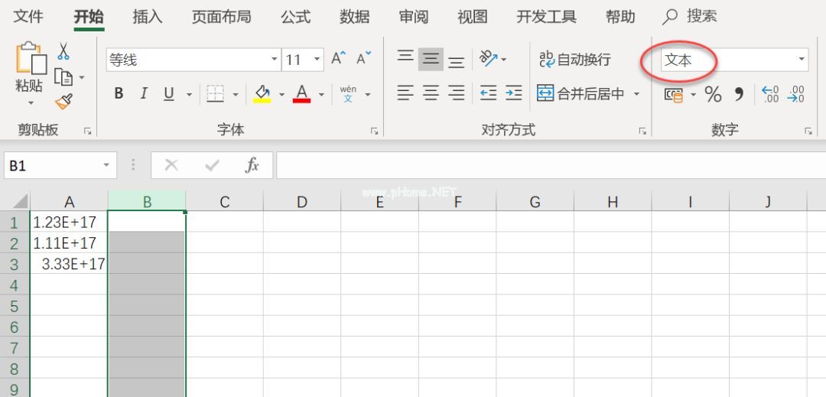
Task: Open the 等线 font name dropdown
Action: click(x=275, y=60)
